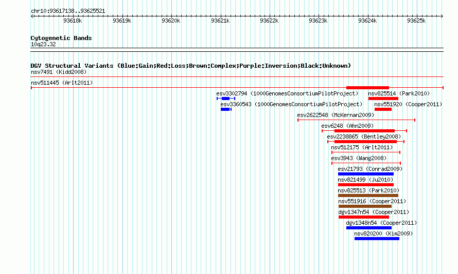Viewport: 458px width, 274px height.
Task: Open the esv21793 (Conrad2009) label
Action: [x=370, y=169]
